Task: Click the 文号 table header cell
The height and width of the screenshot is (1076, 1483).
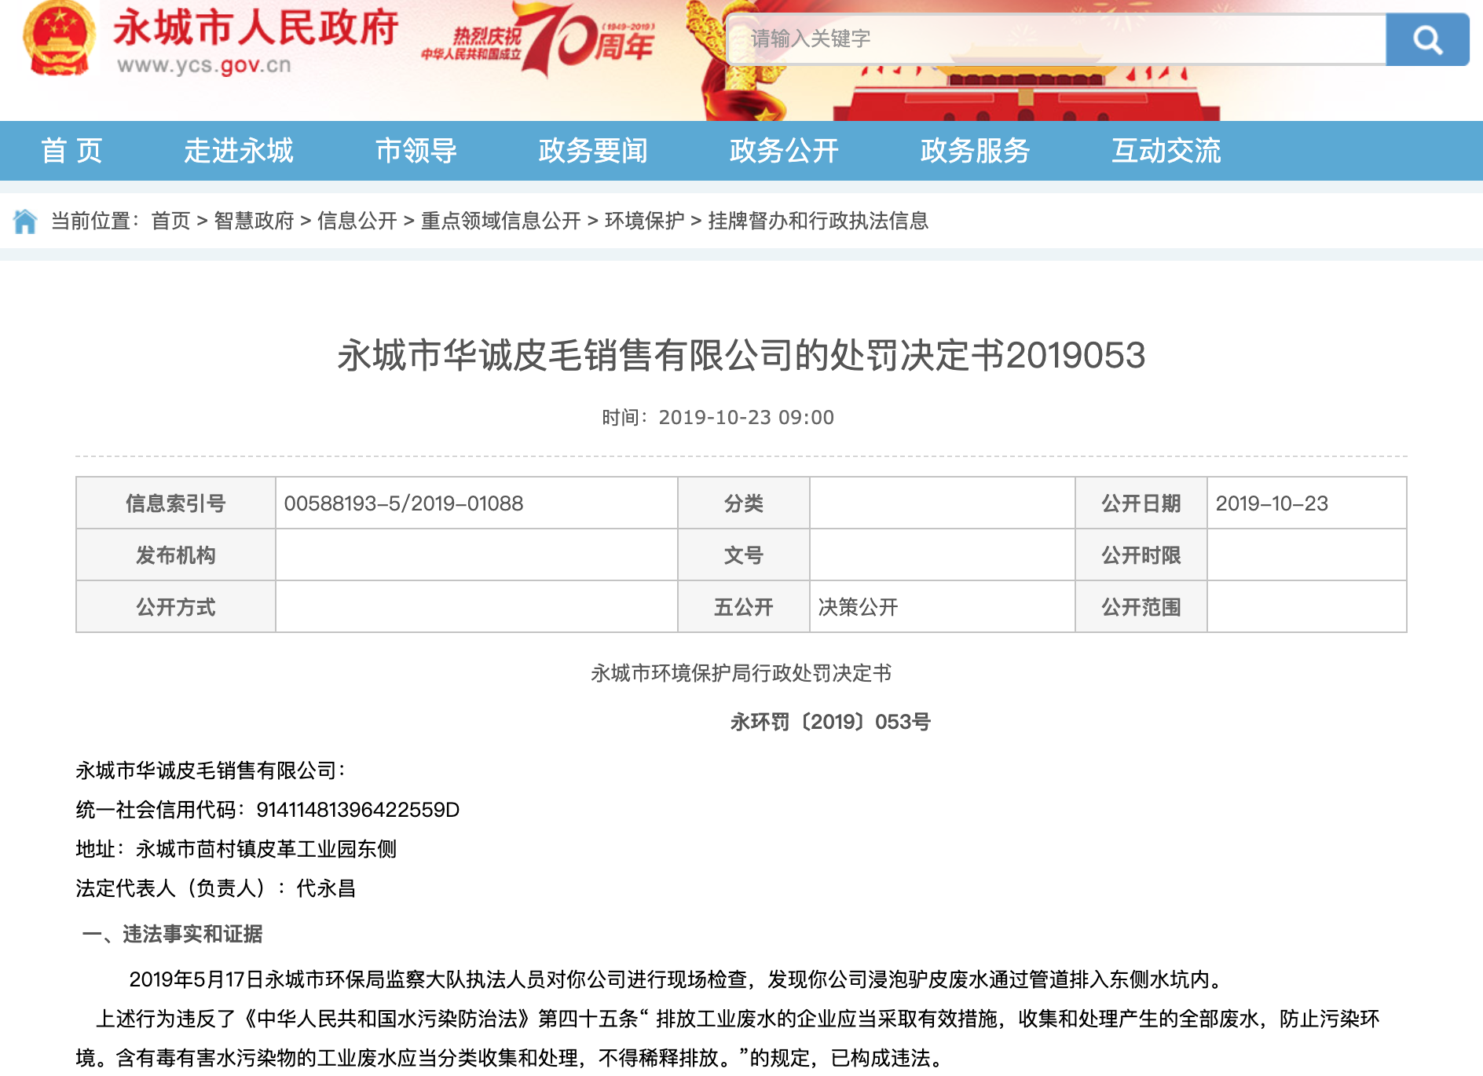Action: pyautogui.click(x=744, y=554)
